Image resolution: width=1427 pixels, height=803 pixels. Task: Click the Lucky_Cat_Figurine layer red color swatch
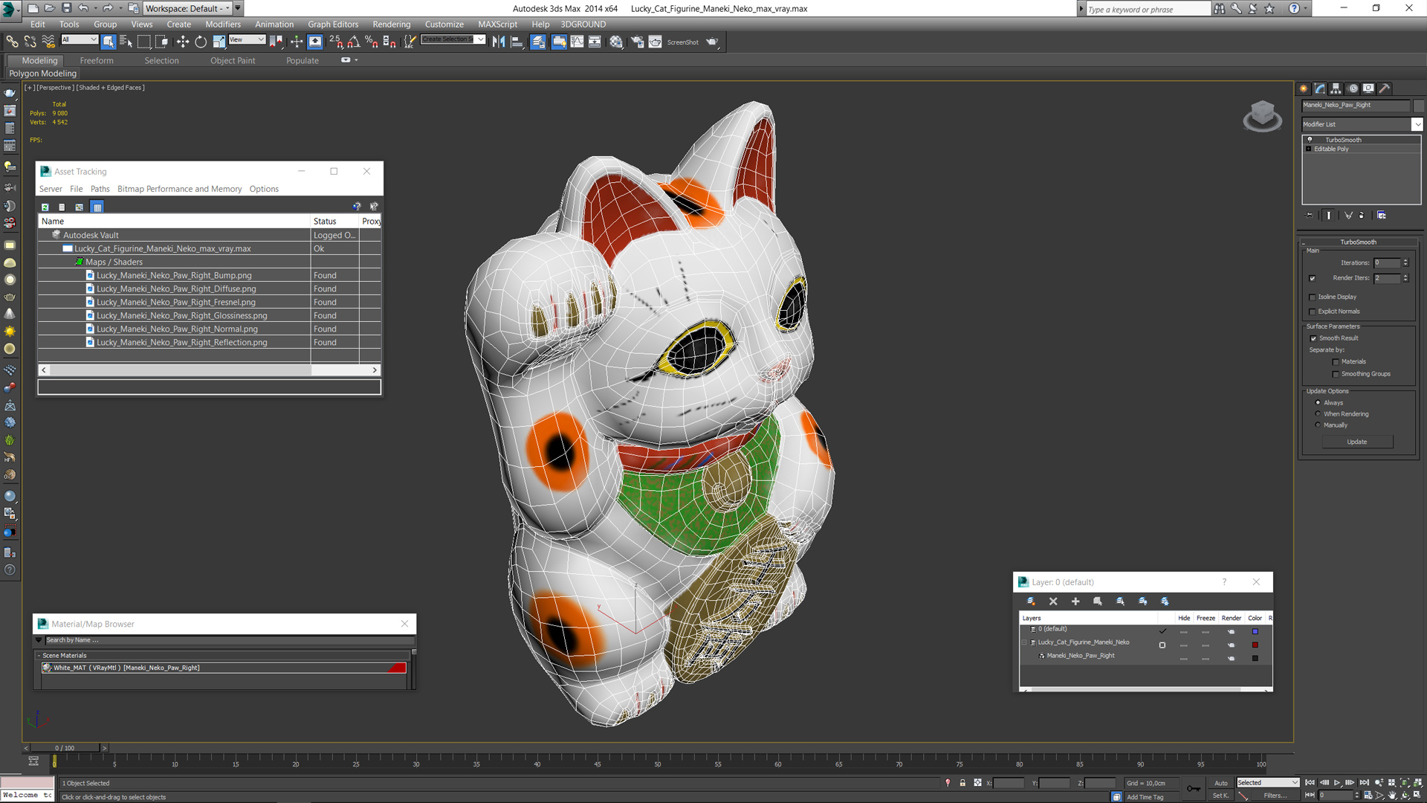(x=1255, y=645)
